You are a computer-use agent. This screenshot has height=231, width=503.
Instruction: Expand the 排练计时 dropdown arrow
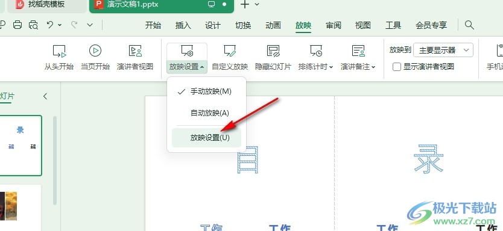331,67
